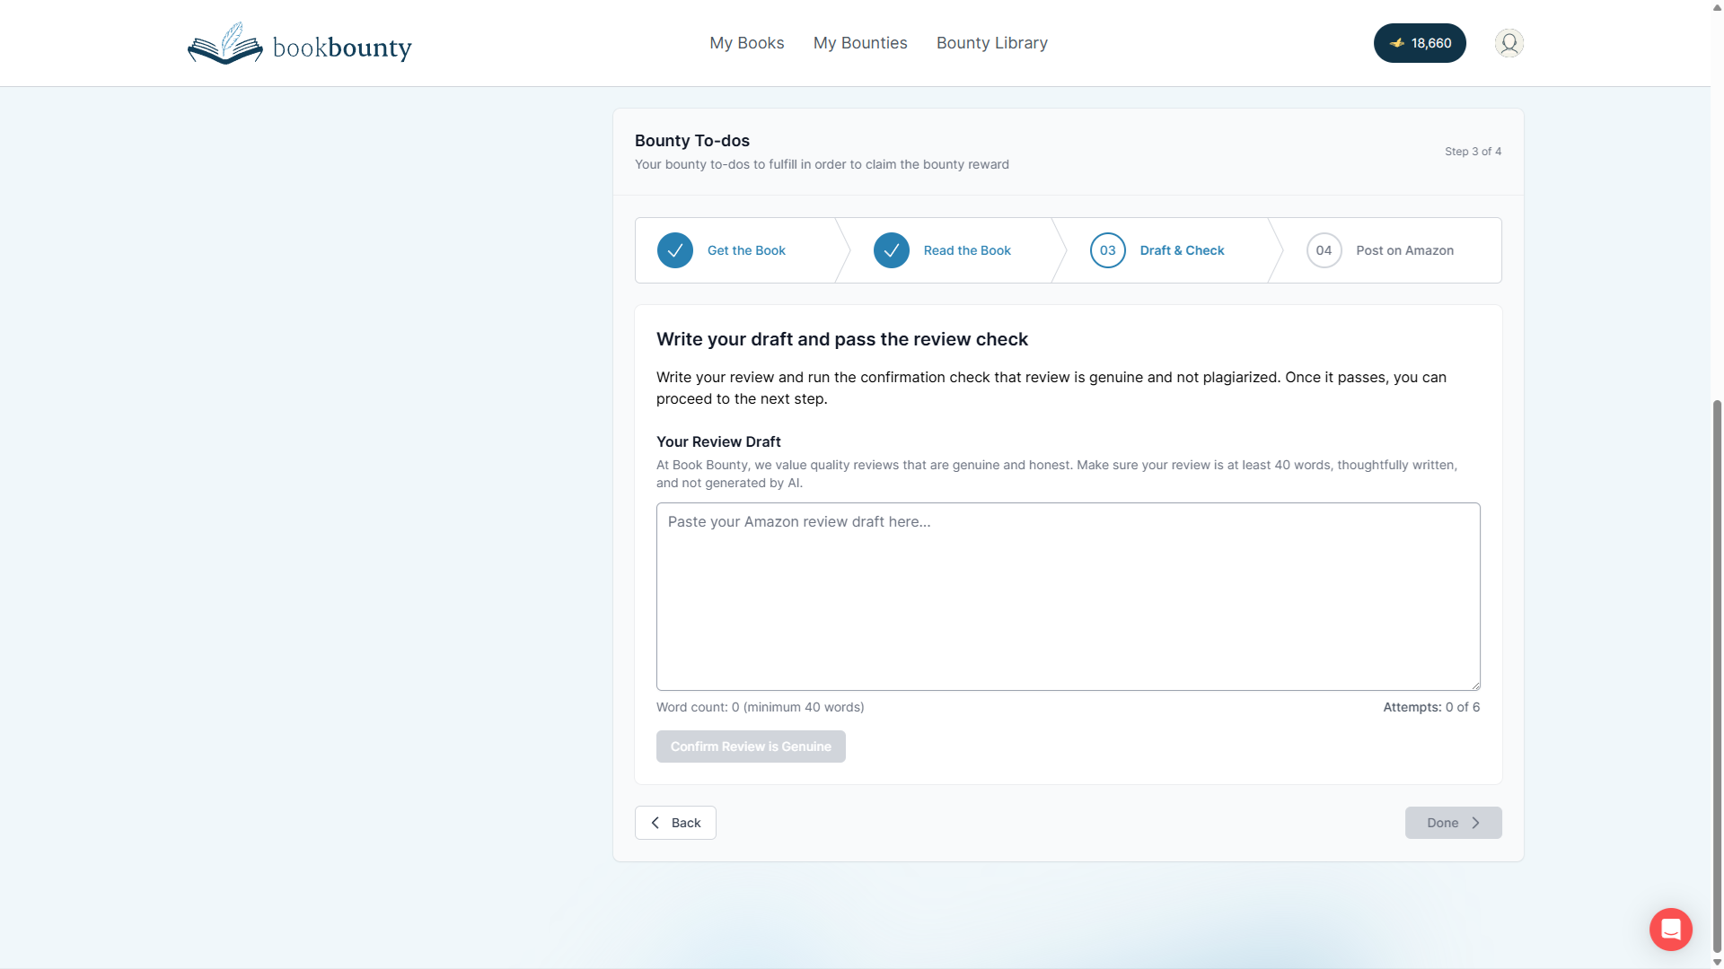Click the Read the Book checkmark circle
The width and height of the screenshot is (1724, 969).
[892, 250]
